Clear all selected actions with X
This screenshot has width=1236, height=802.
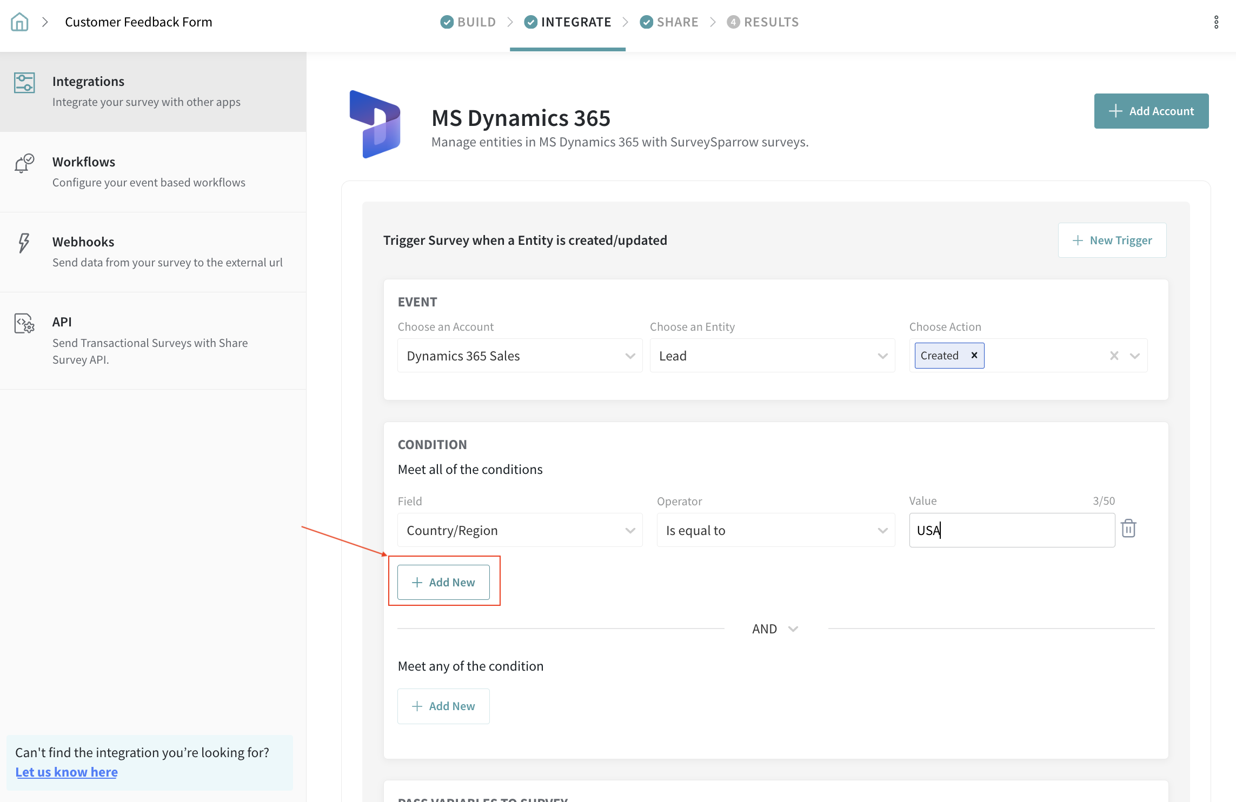click(x=1114, y=356)
